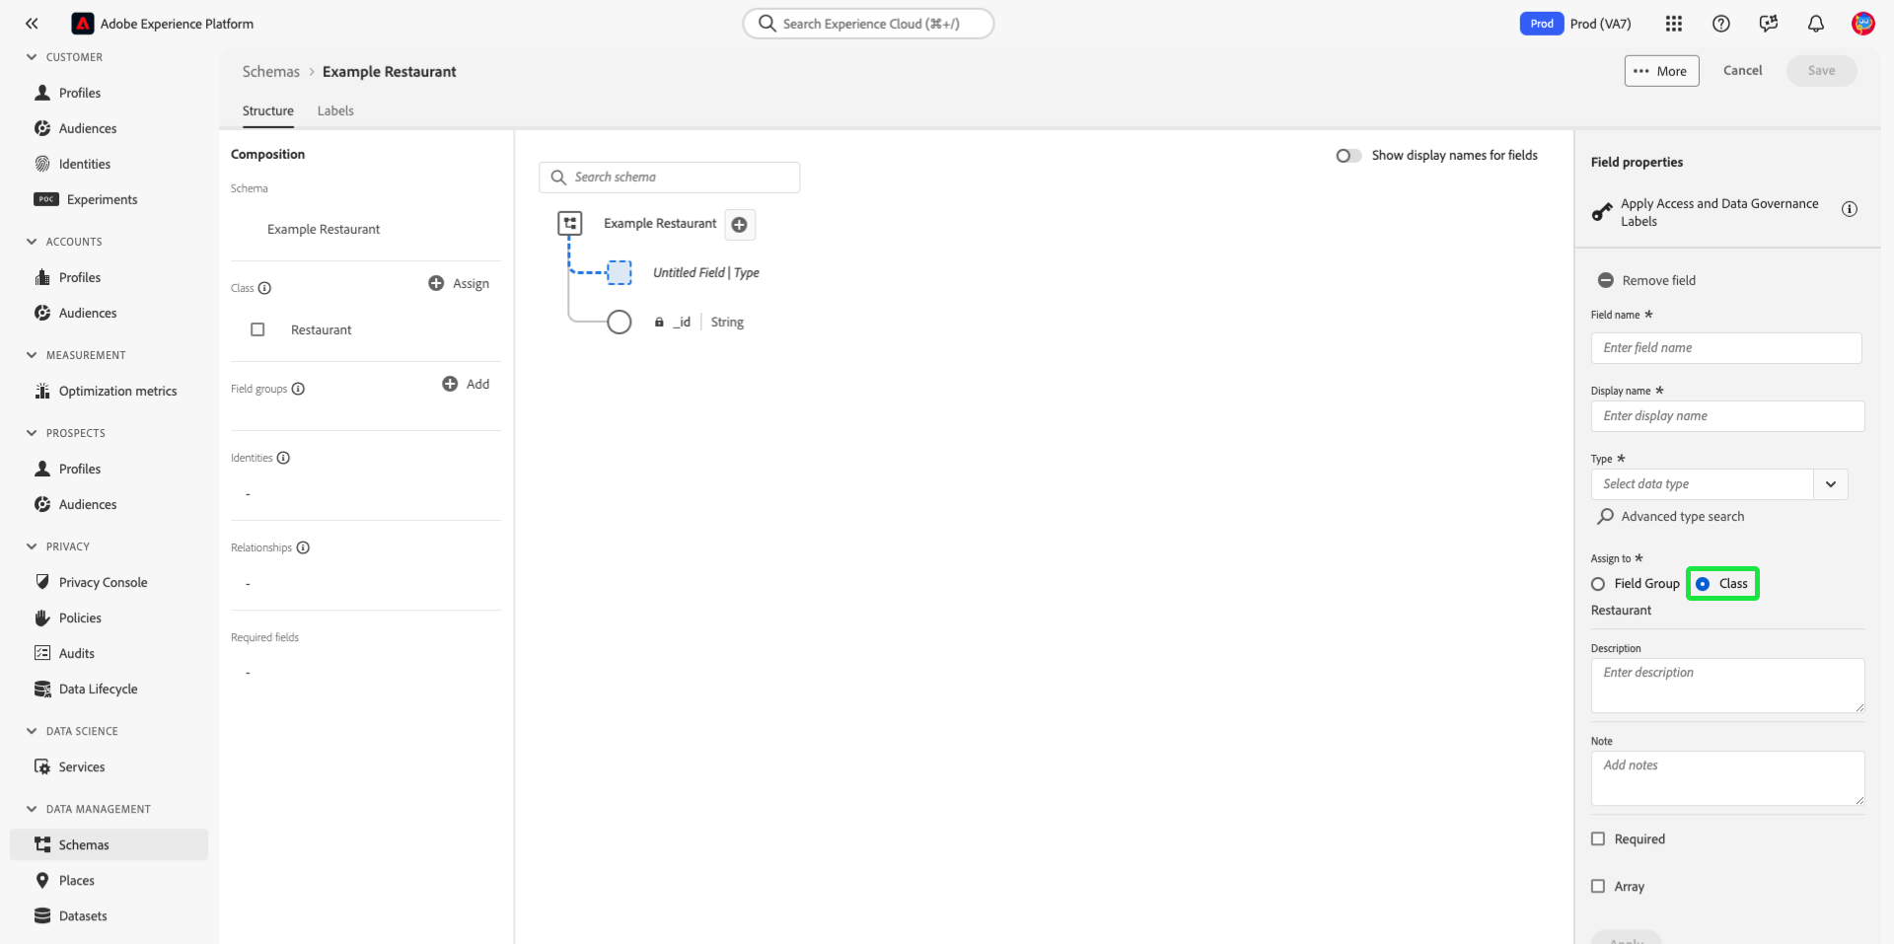1894x944 pixels.
Task: Switch to the Structure tab
Action: click(x=268, y=111)
